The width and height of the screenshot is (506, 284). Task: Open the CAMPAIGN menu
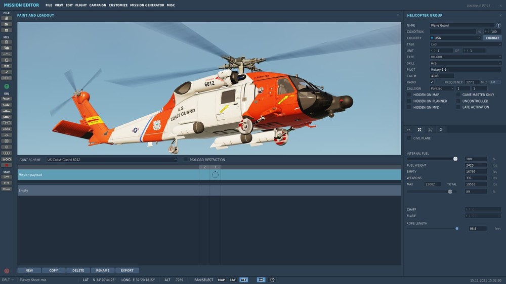(98, 5)
